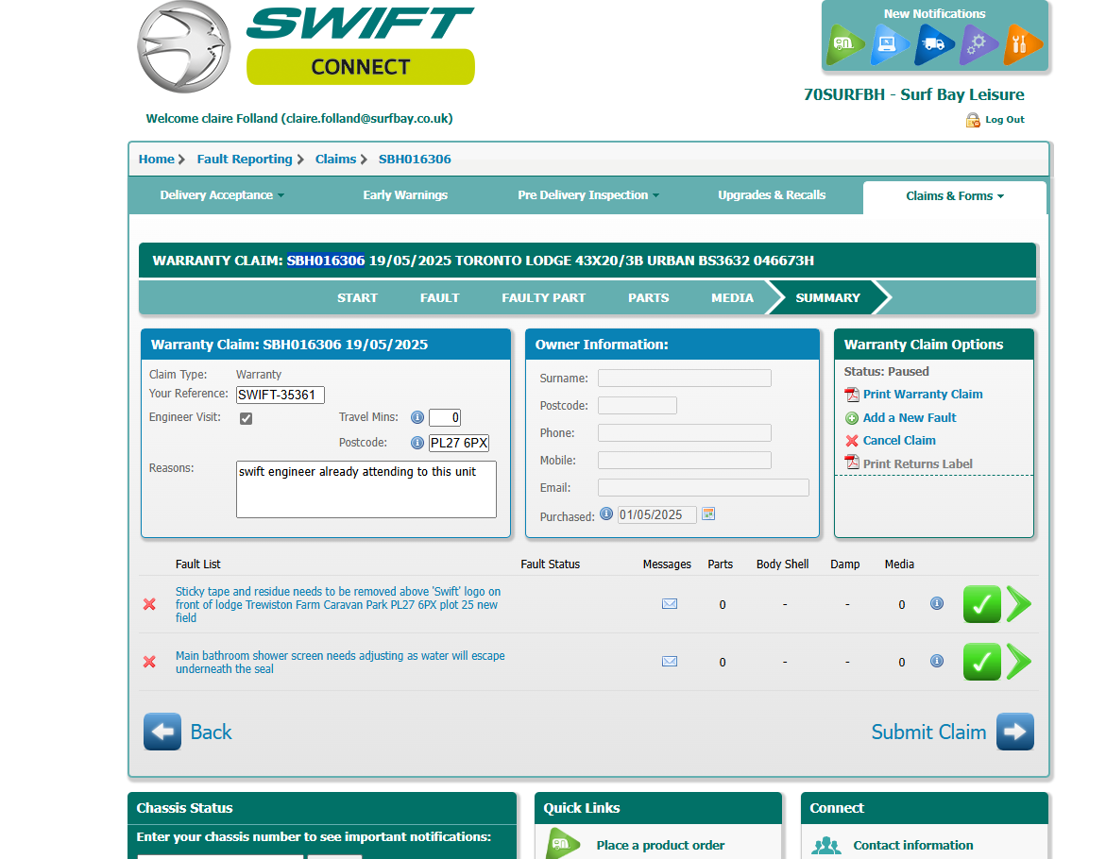
Task: Click the Place a product order link
Action: coord(660,846)
